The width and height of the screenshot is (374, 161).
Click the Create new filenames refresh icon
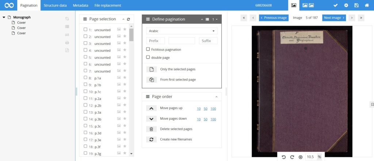(x=151, y=139)
